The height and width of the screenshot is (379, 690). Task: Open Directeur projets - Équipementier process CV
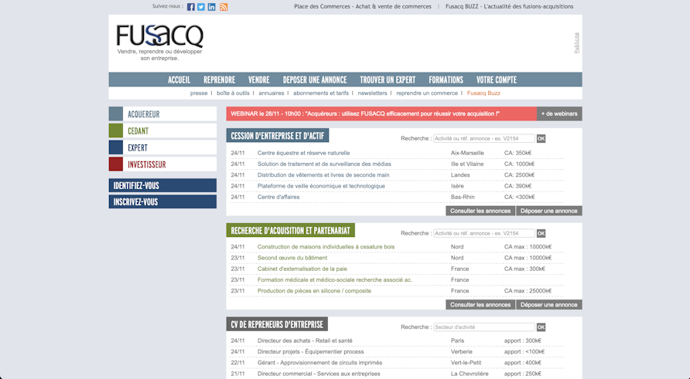(311, 352)
